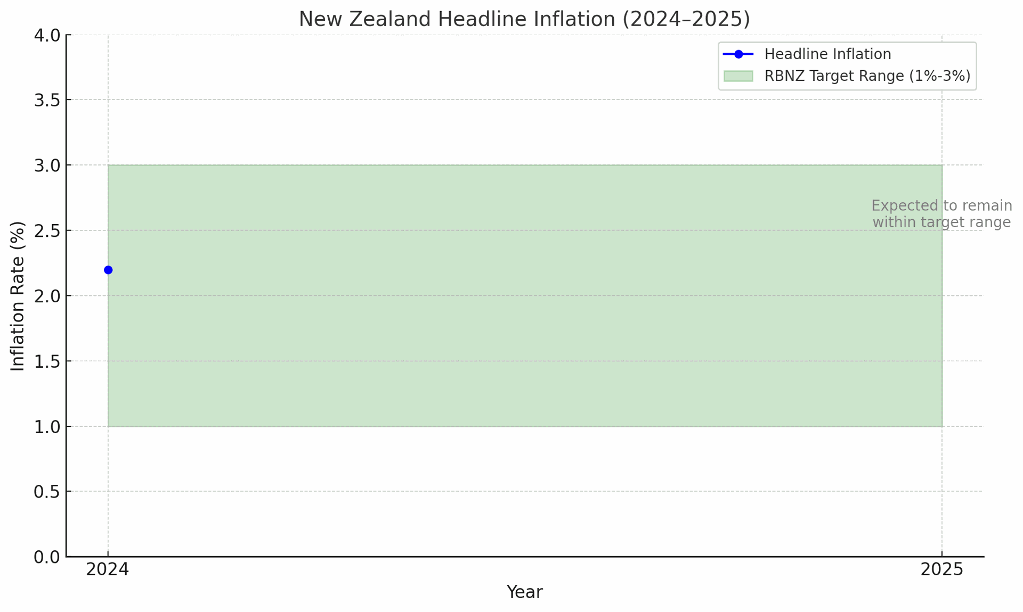Screen dimensions: 1023x612
Task: Click the Headline Inflation legend marker
Action: [x=738, y=54]
